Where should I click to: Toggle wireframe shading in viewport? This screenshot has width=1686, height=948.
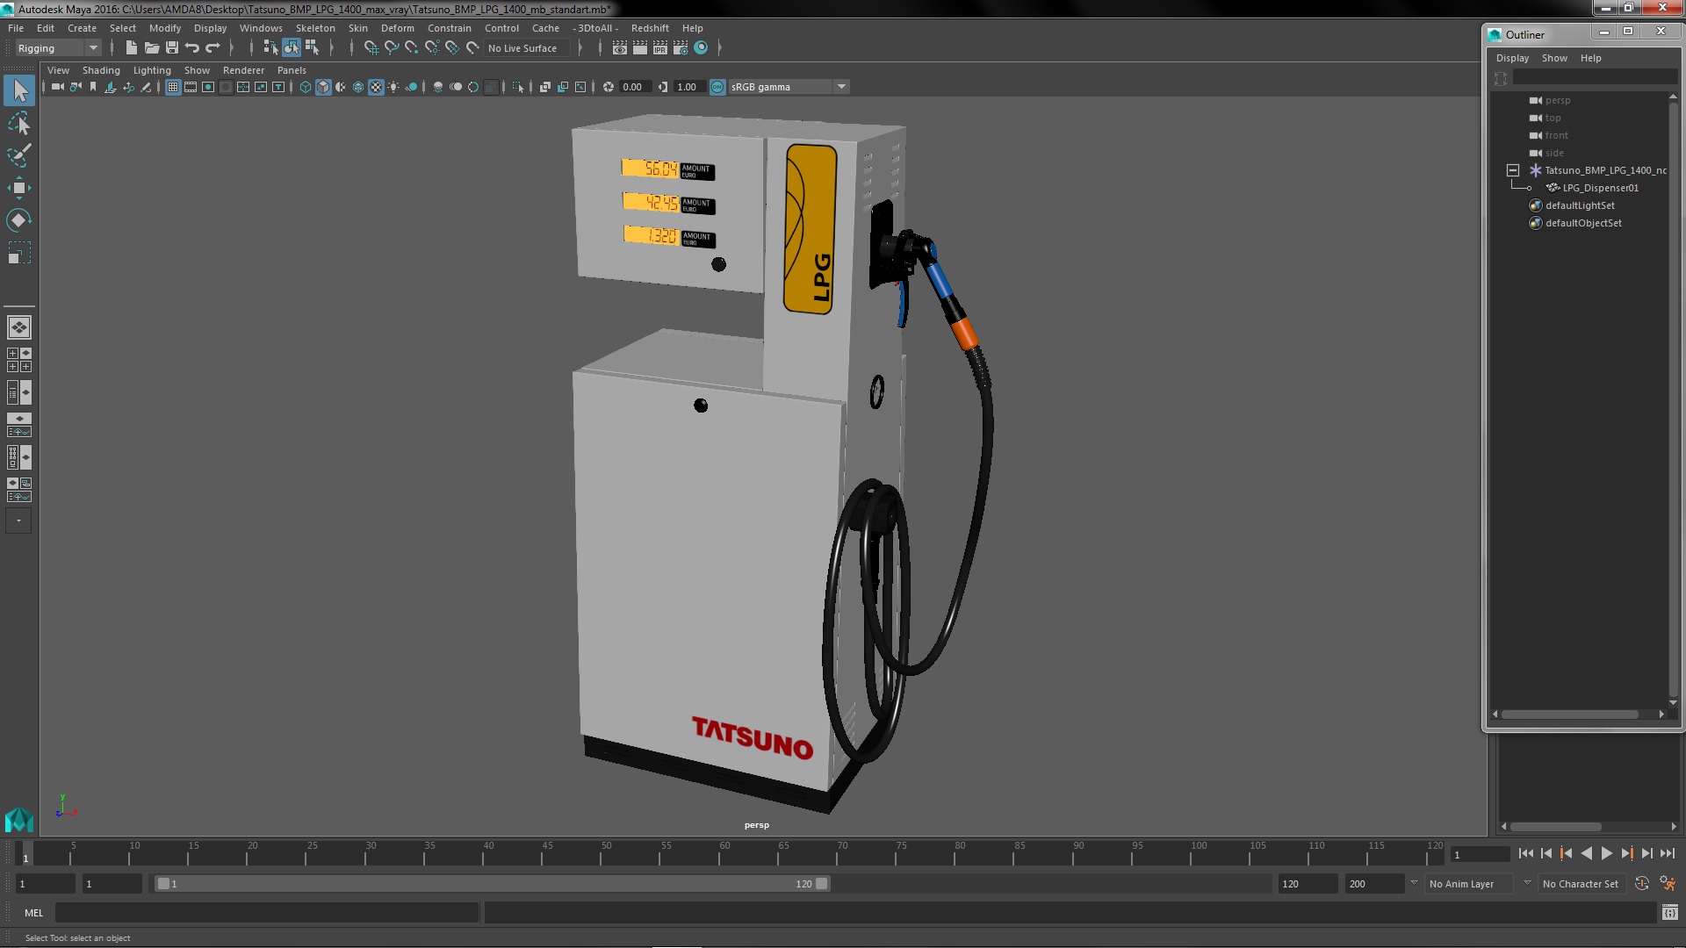pyautogui.click(x=306, y=87)
